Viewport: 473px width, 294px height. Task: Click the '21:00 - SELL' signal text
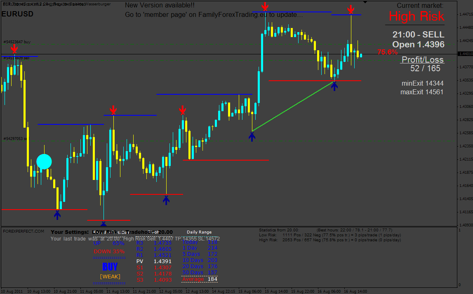pyautogui.click(x=418, y=34)
